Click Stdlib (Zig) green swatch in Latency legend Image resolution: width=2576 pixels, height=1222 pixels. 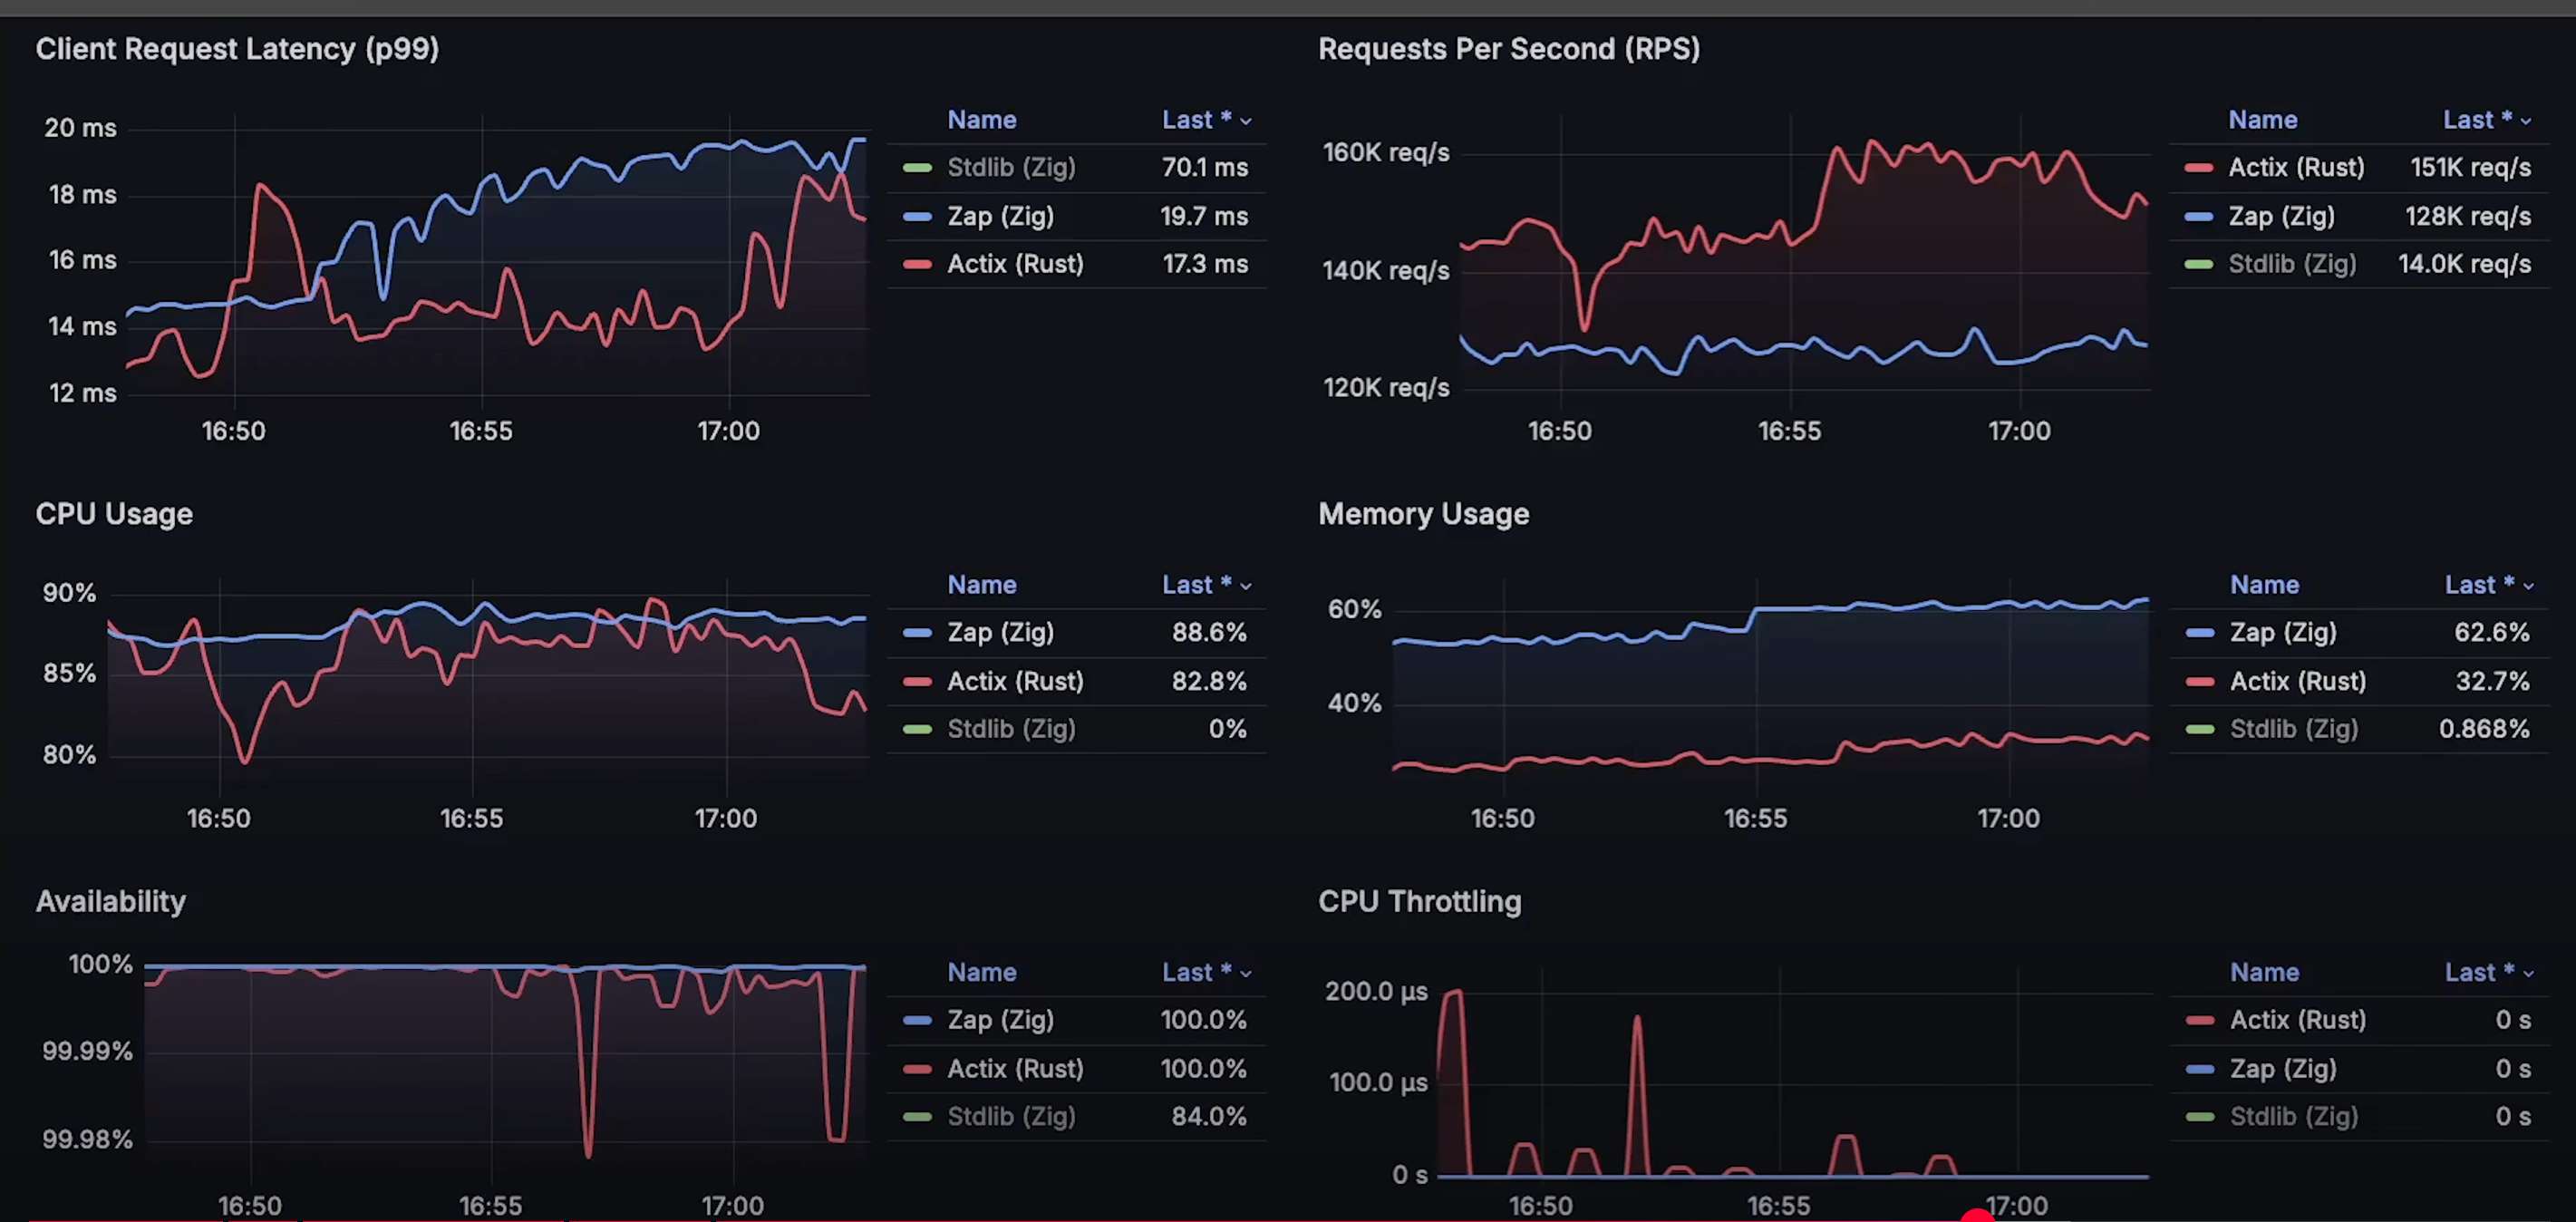pyautogui.click(x=917, y=168)
